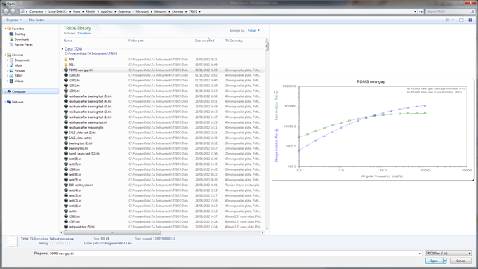478x269 pixels.
Task: Collapse the Data (724) group
Action: coord(62,49)
